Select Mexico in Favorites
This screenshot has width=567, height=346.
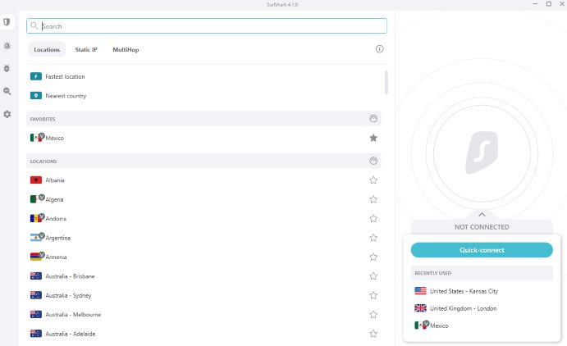pyautogui.click(x=203, y=138)
